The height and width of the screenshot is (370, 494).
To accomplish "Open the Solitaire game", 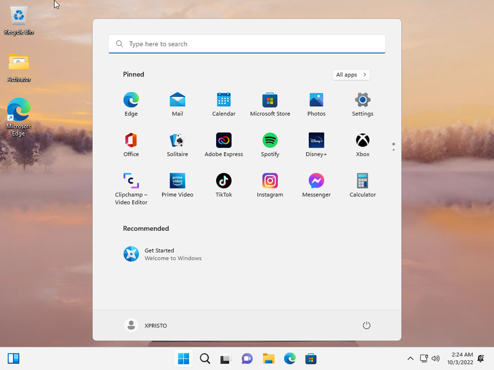I will [178, 145].
